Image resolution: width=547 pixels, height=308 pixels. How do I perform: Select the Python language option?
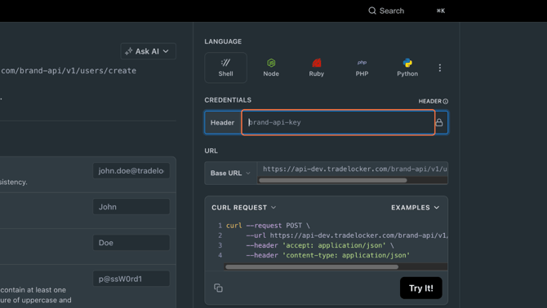(407, 68)
